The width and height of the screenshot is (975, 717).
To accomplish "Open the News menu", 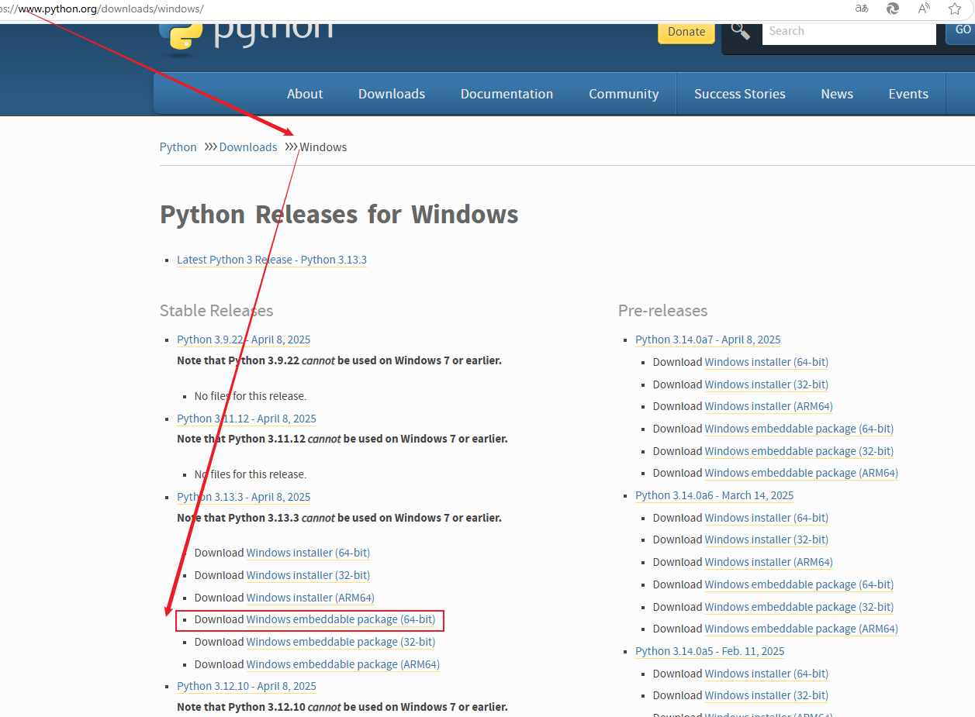I will (837, 94).
